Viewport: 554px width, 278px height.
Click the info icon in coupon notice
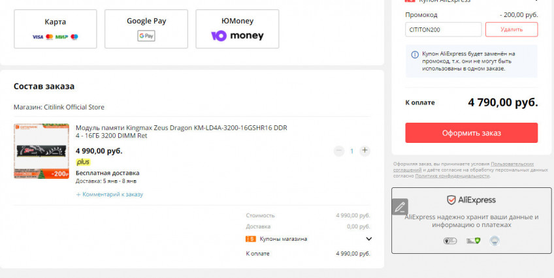(415, 54)
